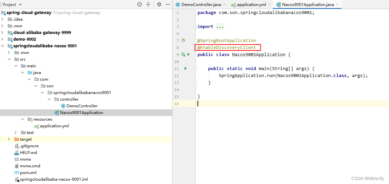Click line number 16 in gutter
This screenshot has width=389, height=184.
point(177,104)
